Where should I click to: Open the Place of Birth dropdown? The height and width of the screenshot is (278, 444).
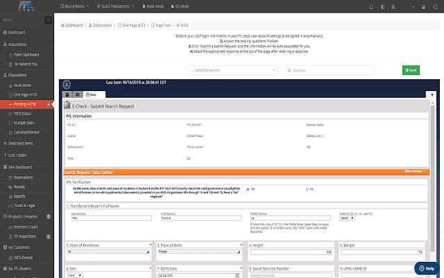click(199, 252)
